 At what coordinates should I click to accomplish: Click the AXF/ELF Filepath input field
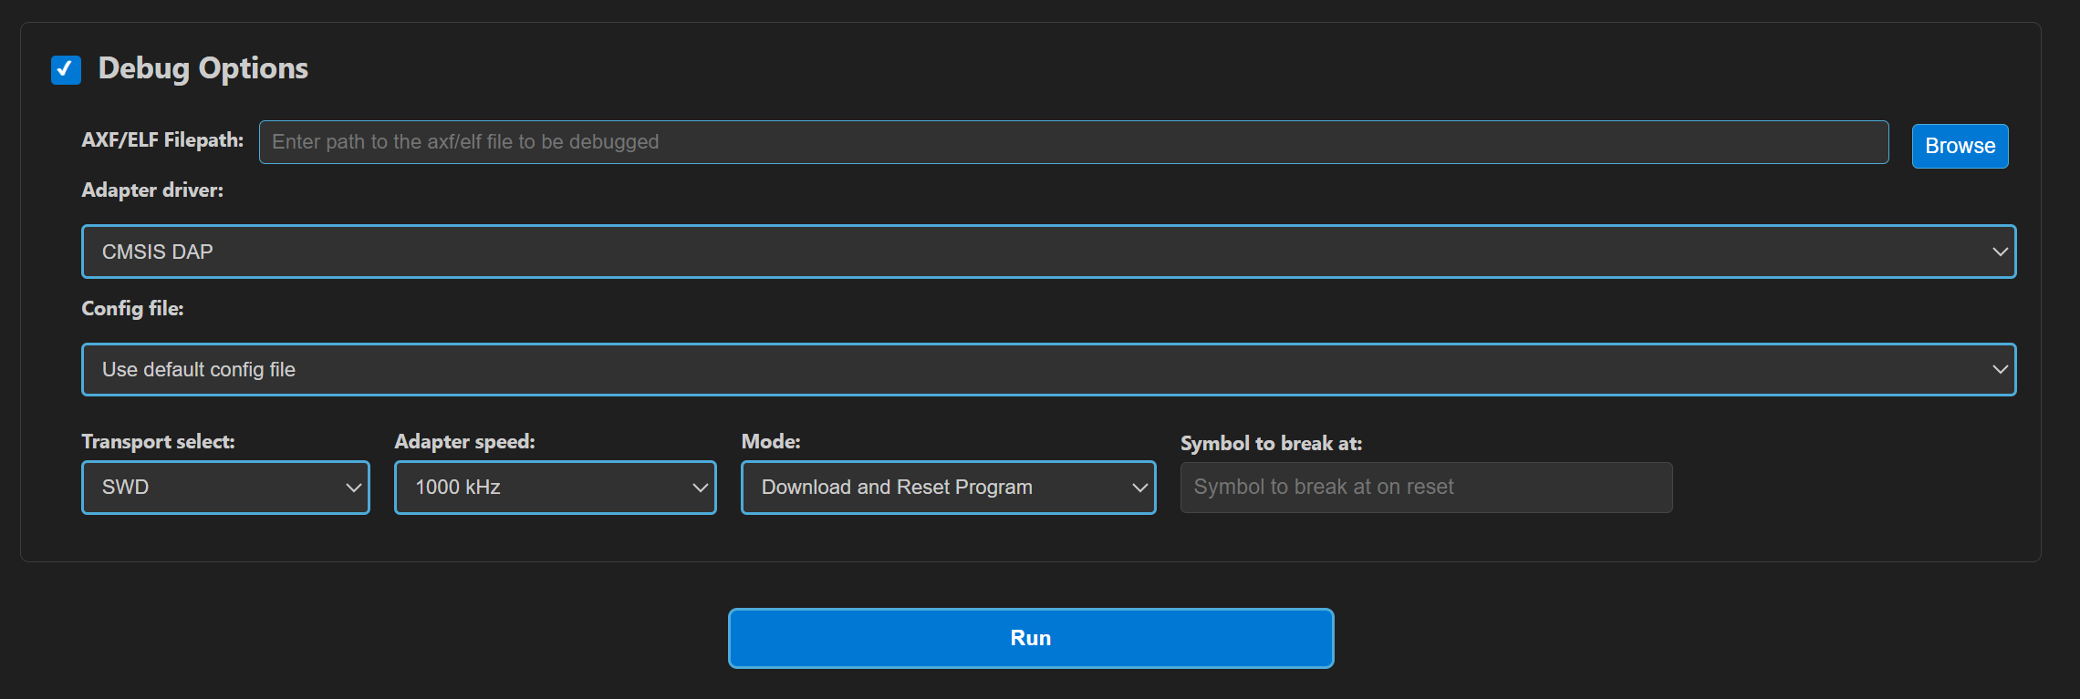[x=1073, y=142]
